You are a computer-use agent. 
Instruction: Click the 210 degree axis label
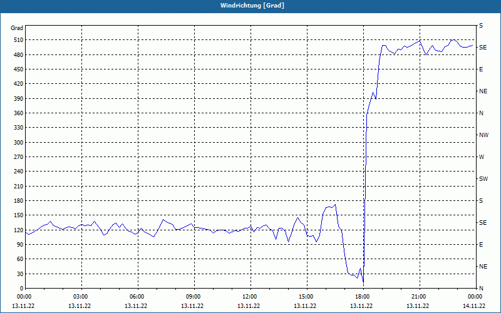[19, 186]
